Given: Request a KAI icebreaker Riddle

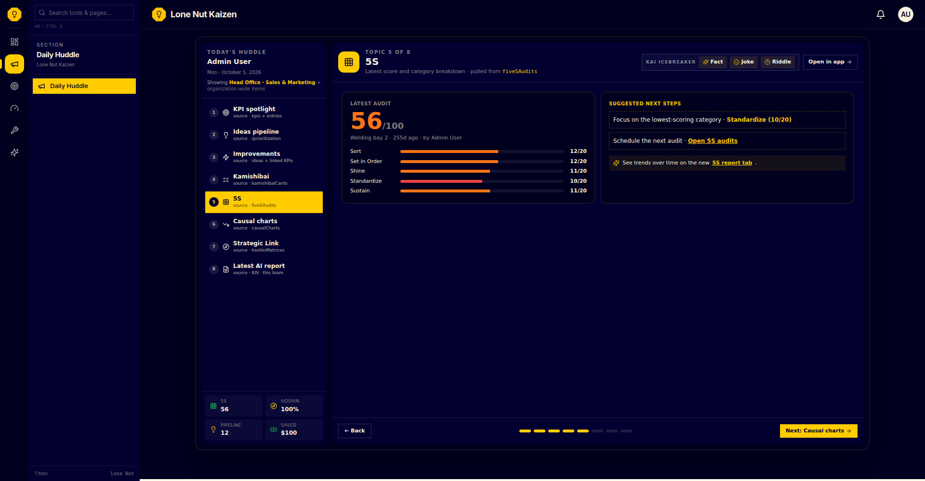Looking at the screenshot, I should [778, 62].
